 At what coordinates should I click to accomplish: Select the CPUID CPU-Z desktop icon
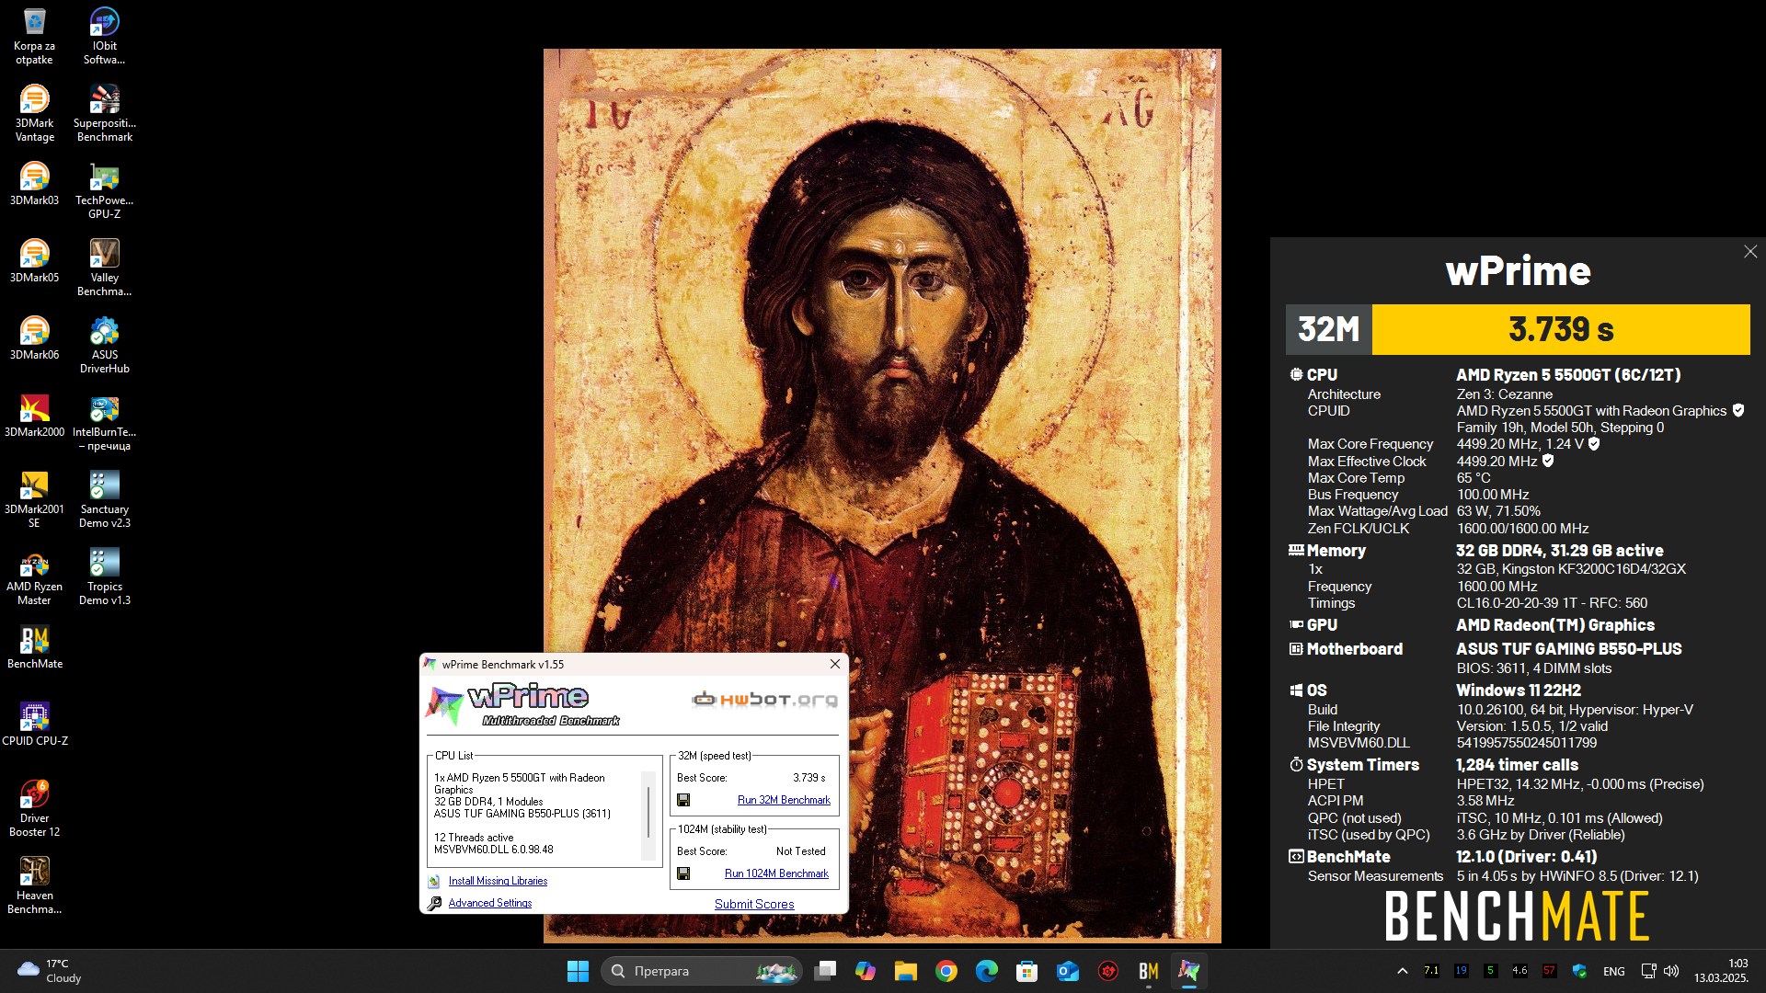34,725
